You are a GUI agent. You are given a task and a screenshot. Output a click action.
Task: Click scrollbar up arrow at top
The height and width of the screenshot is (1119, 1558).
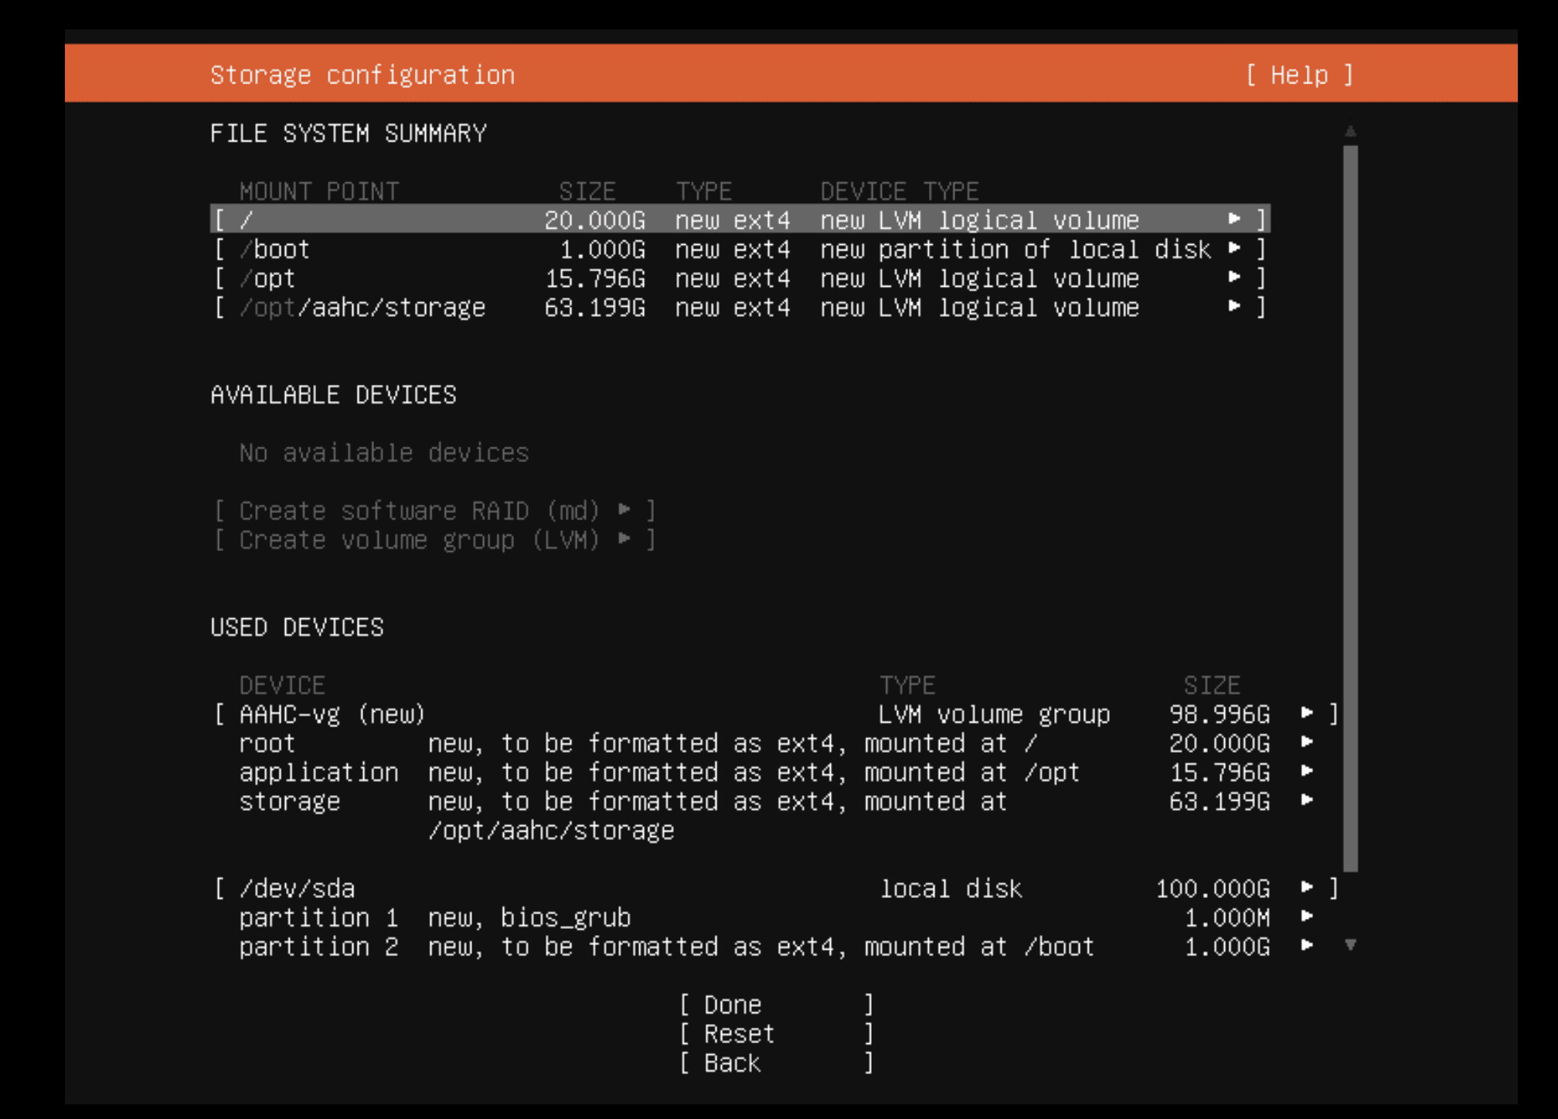coord(1350,132)
